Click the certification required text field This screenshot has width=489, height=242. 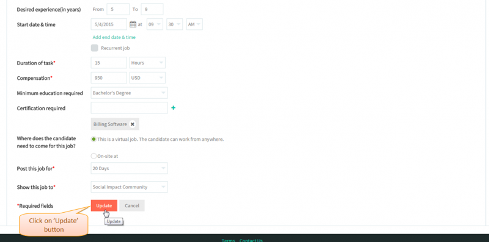(x=129, y=108)
